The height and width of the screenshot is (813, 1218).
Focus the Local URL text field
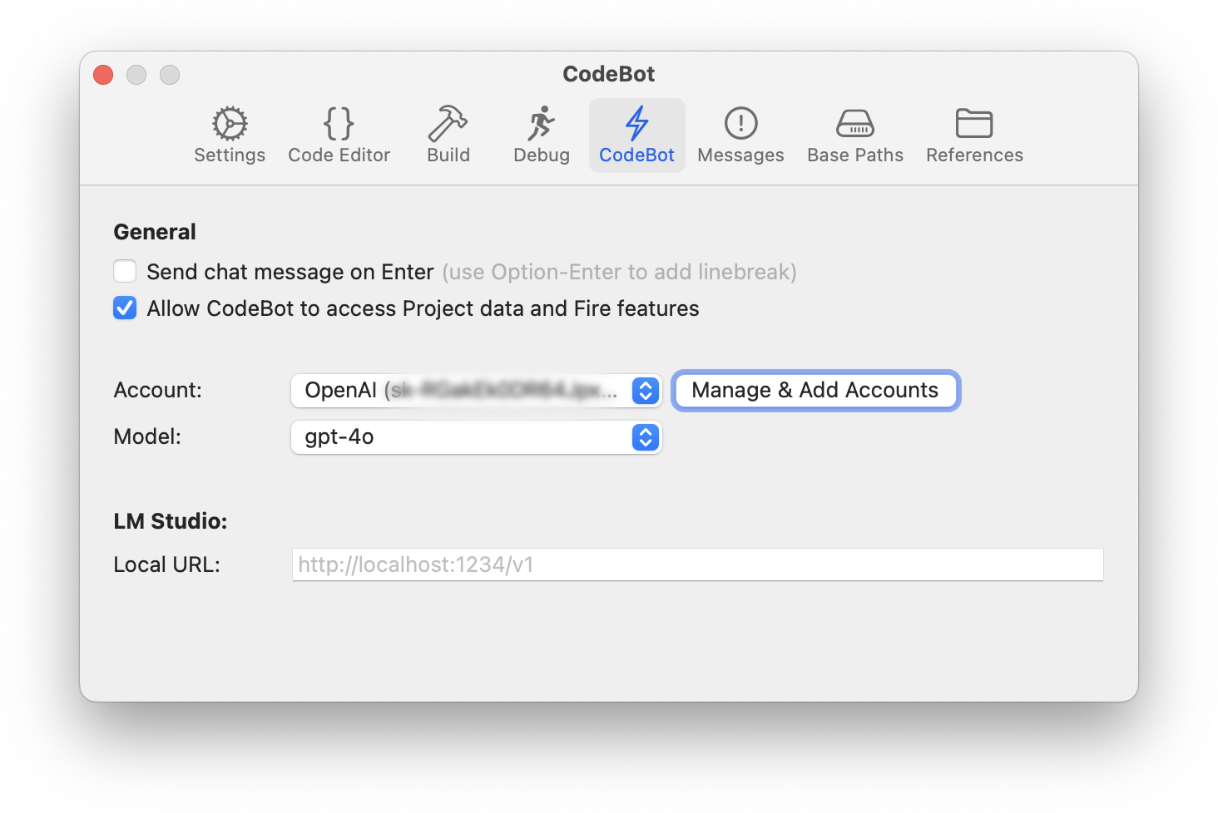697,564
